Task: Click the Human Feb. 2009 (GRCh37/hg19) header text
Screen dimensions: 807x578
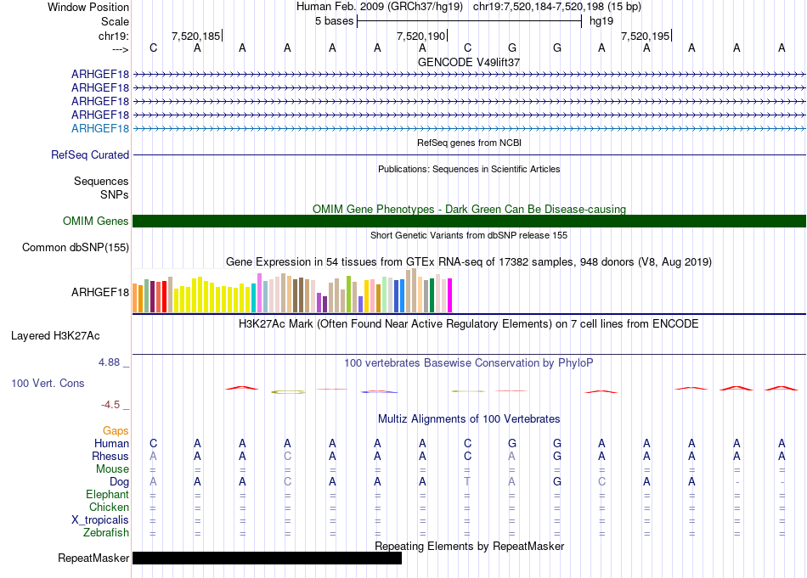Action: [380, 7]
